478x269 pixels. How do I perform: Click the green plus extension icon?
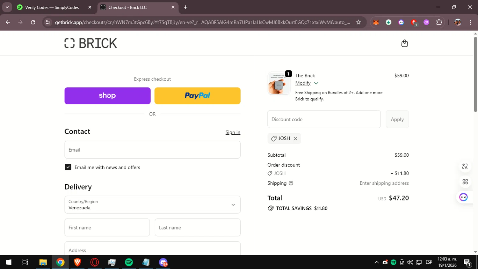[388, 22]
